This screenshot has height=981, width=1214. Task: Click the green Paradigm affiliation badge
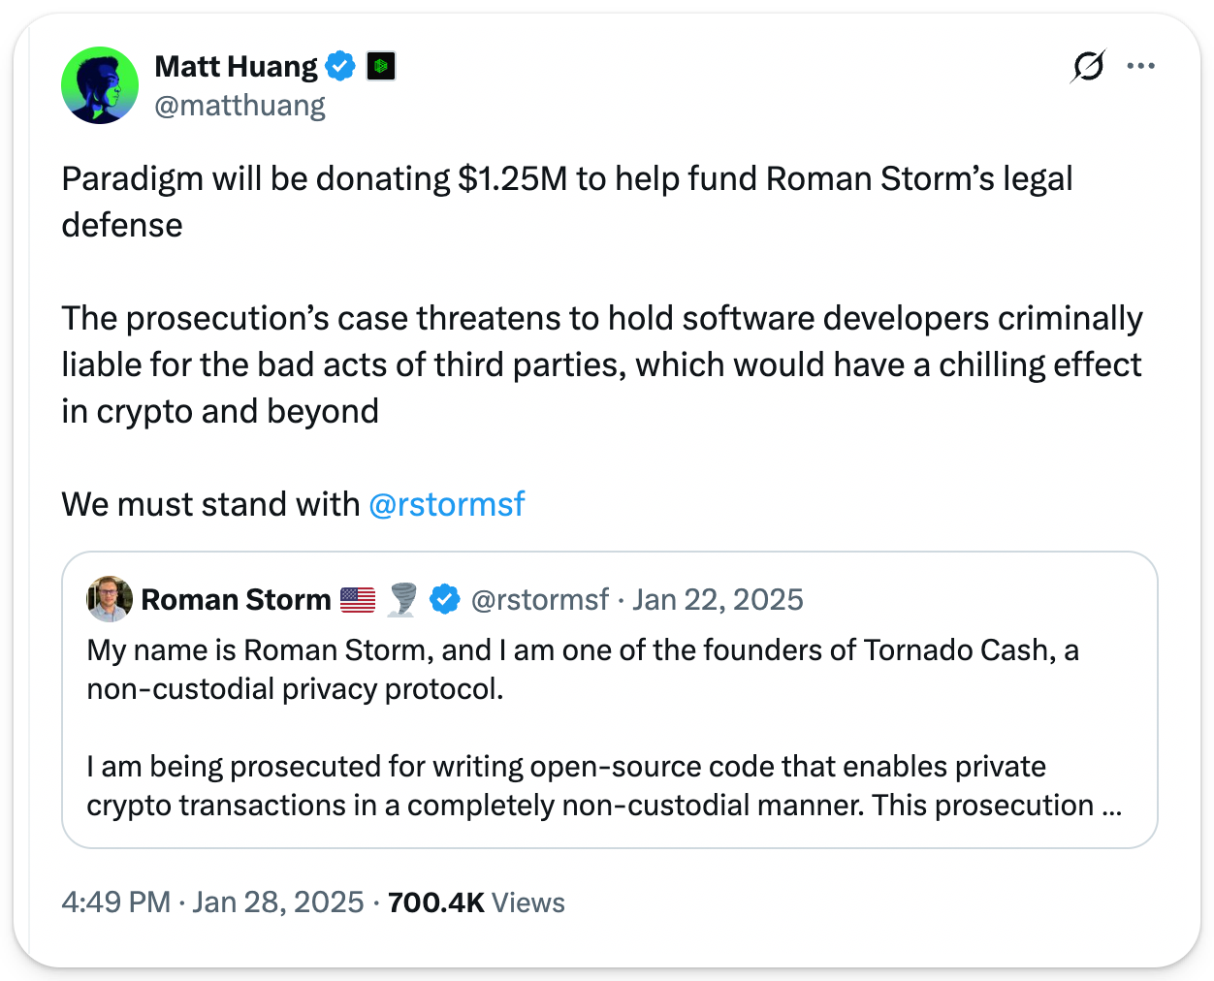click(x=381, y=66)
